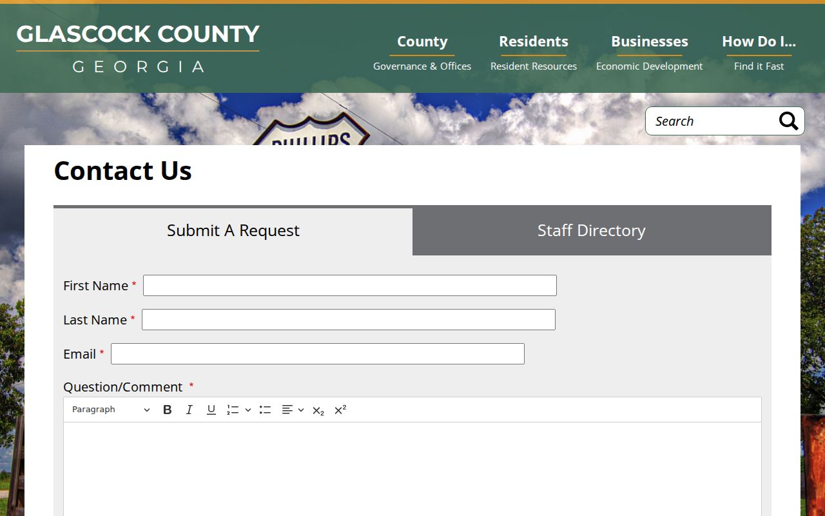Open the Paragraph style dropdown
This screenshot has height=516, width=825.
click(110, 410)
